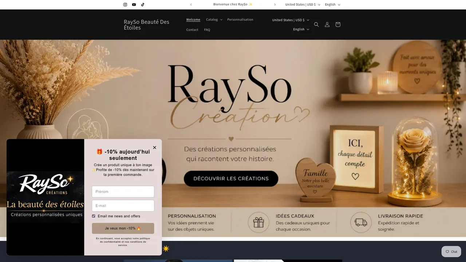Image resolution: width=466 pixels, height=262 pixels.
Task: Expand the announcement bar United States | USD $ selector
Action: click(303, 5)
